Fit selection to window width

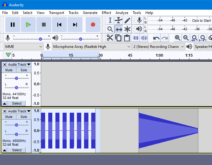194,38
